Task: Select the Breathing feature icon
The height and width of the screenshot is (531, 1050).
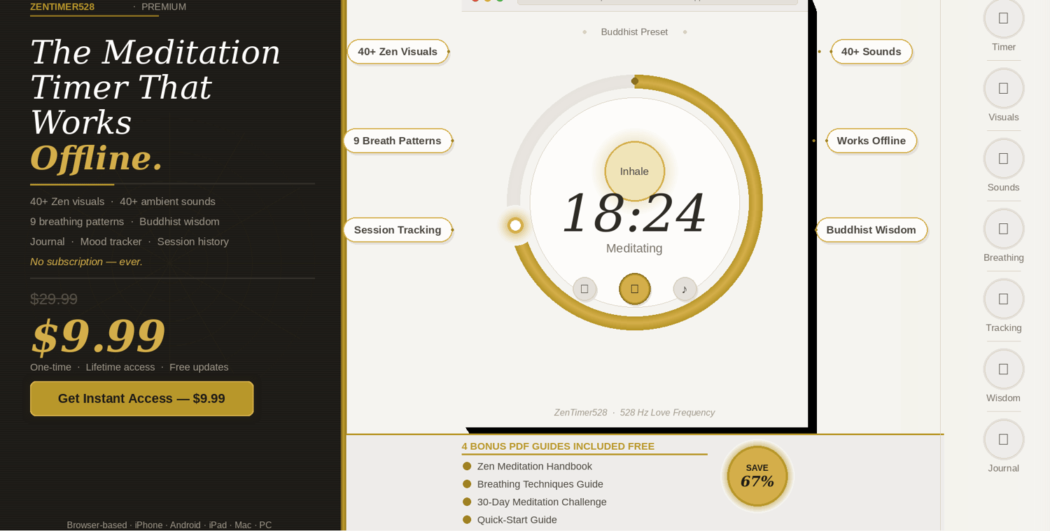Action: tap(1003, 229)
